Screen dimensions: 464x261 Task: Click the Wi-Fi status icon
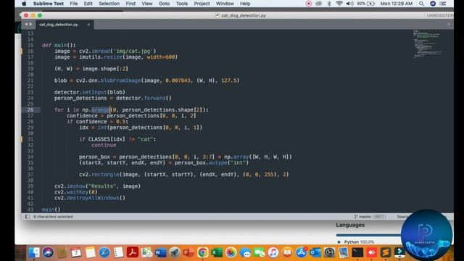coord(339,4)
